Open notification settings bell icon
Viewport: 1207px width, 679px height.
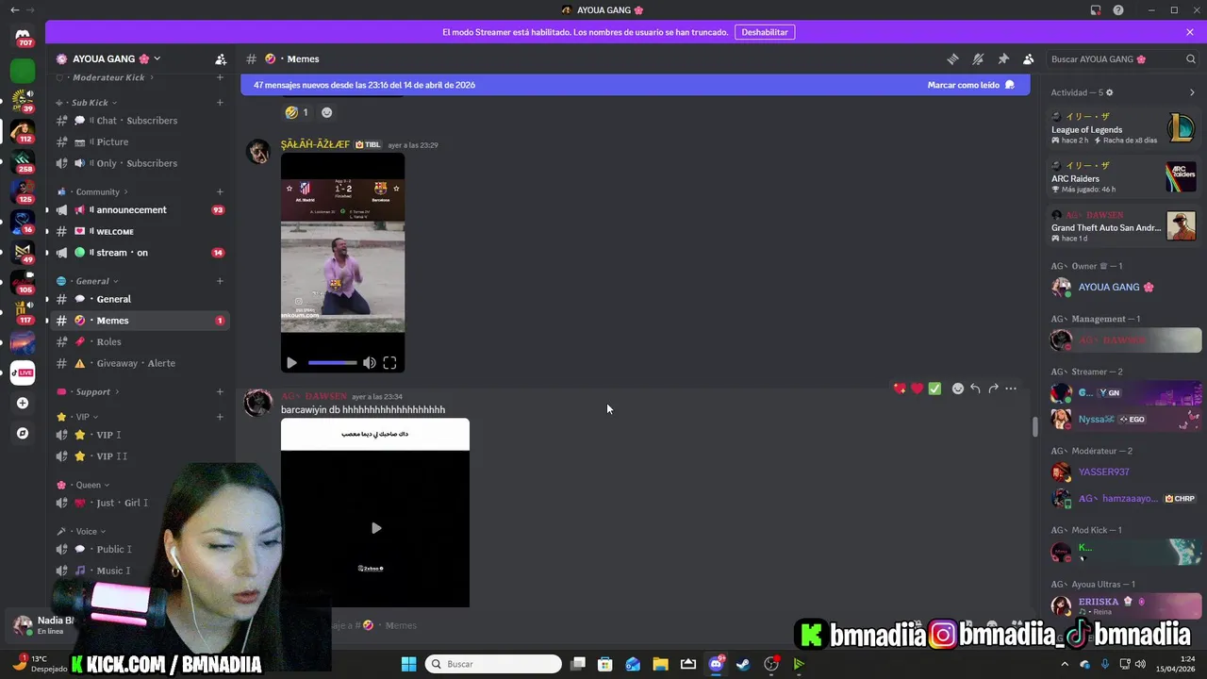coord(978,58)
